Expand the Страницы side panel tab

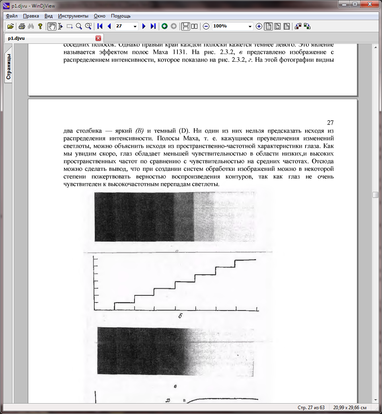pos(8,65)
